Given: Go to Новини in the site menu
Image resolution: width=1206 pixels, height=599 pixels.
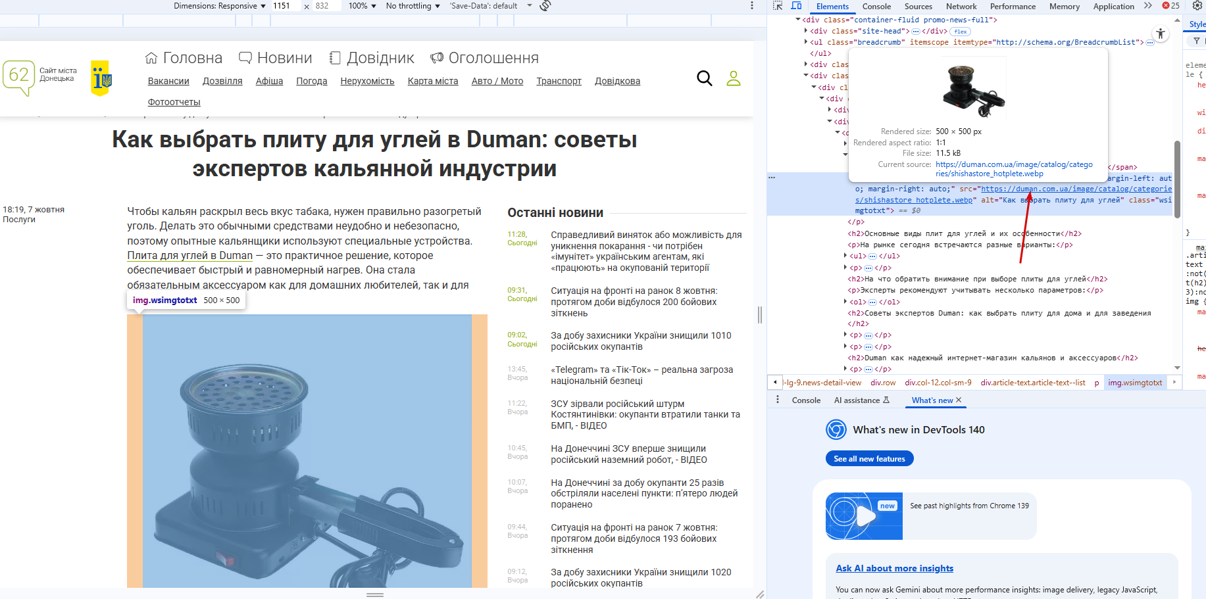Looking at the screenshot, I should click(275, 58).
